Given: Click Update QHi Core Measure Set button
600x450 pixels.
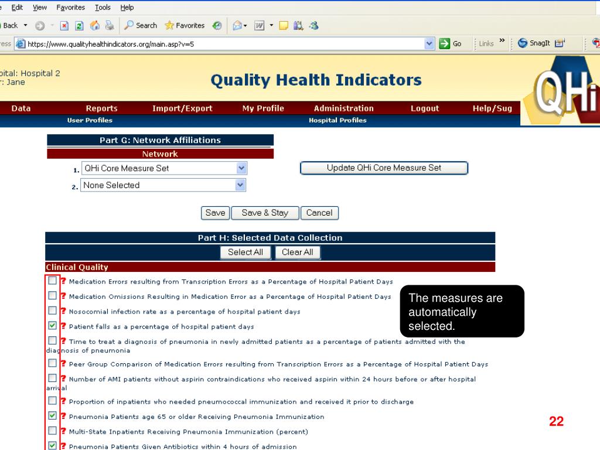Looking at the screenshot, I should (x=384, y=168).
